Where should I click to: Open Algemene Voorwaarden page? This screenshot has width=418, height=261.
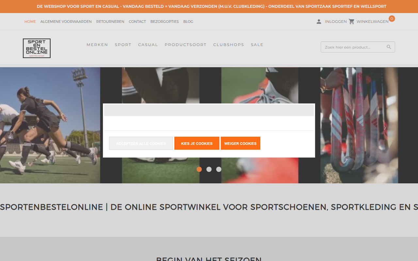point(66,22)
